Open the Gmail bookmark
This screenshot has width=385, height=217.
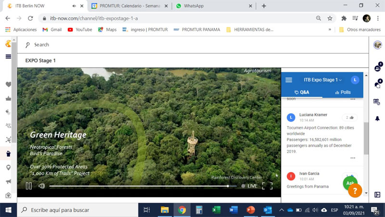52,29
